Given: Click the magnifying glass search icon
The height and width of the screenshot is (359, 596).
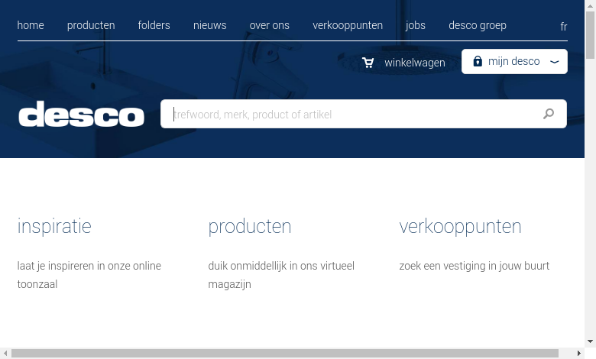Looking at the screenshot, I should click(548, 114).
